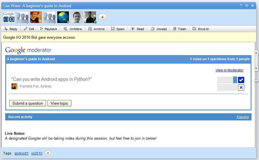Vote yes with the checkmark box
The width and height of the screenshot is (259, 160).
coord(241,80)
